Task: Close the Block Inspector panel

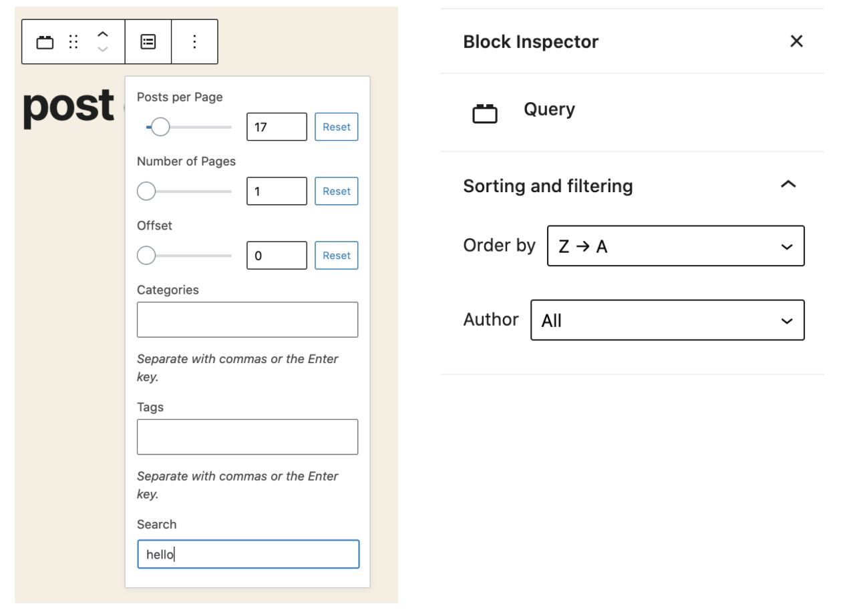Action: (796, 41)
